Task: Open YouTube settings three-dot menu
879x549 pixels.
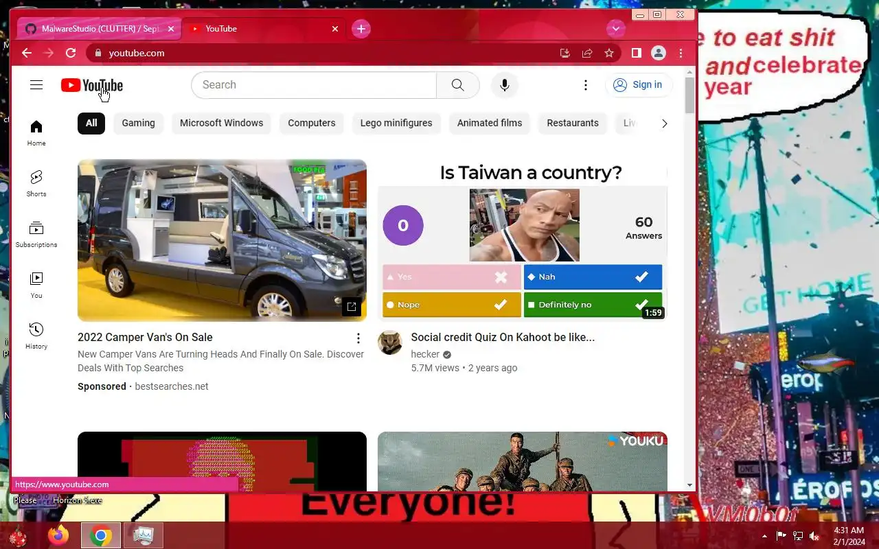Action: (586, 85)
